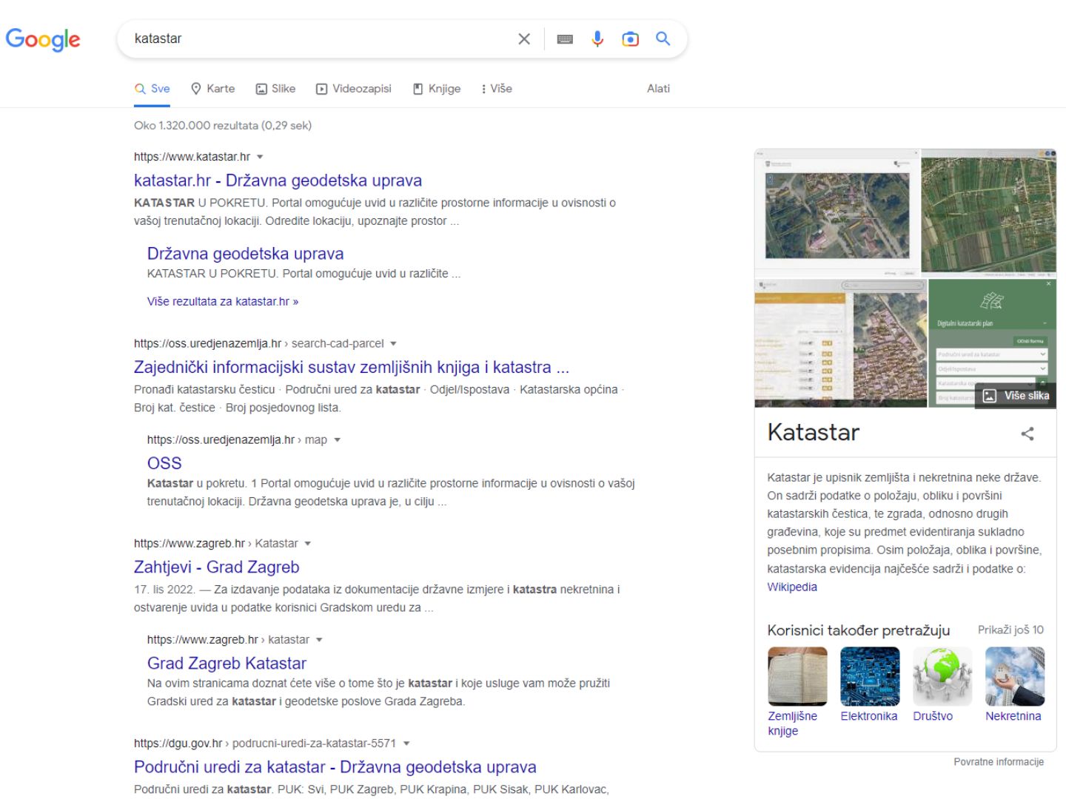Open Zajednički informacijski sustav zemljišnih knjiga result
This screenshot has height=799, width=1066.
(x=352, y=368)
